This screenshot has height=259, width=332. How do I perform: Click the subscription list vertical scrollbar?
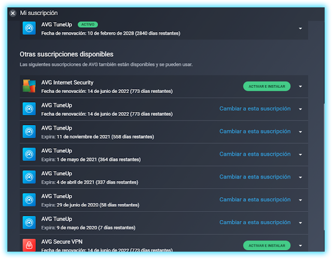324,167
